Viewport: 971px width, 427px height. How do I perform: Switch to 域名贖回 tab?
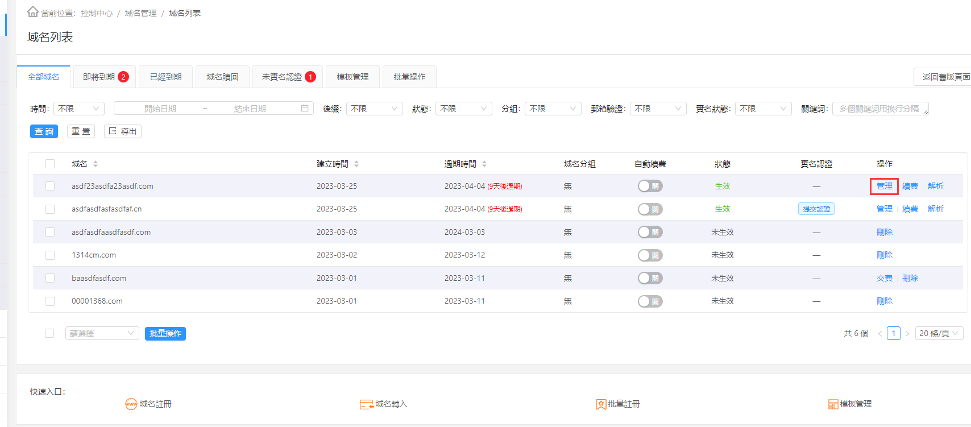(222, 77)
